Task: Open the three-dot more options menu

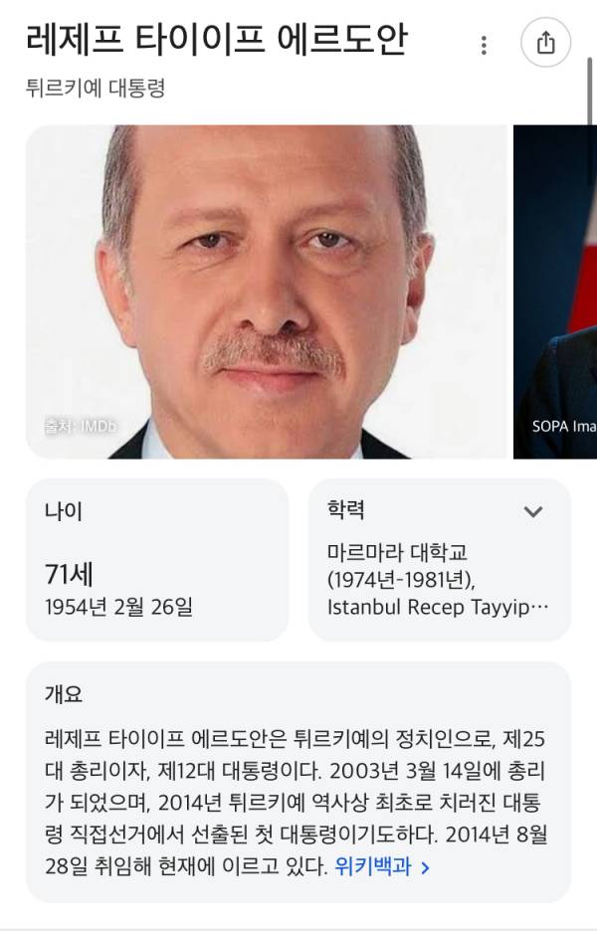Action: 485,45
